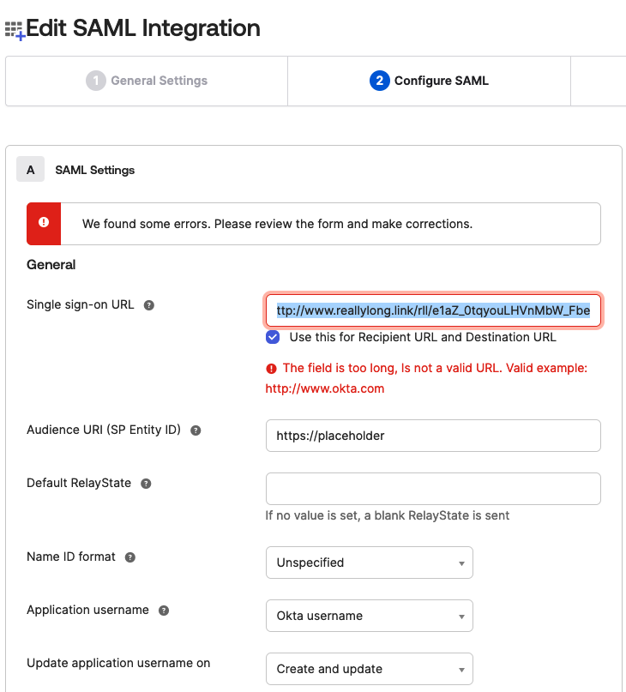Image resolution: width=626 pixels, height=692 pixels.
Task: Click the step 2 number circle
Action: [x=379, y=81]
